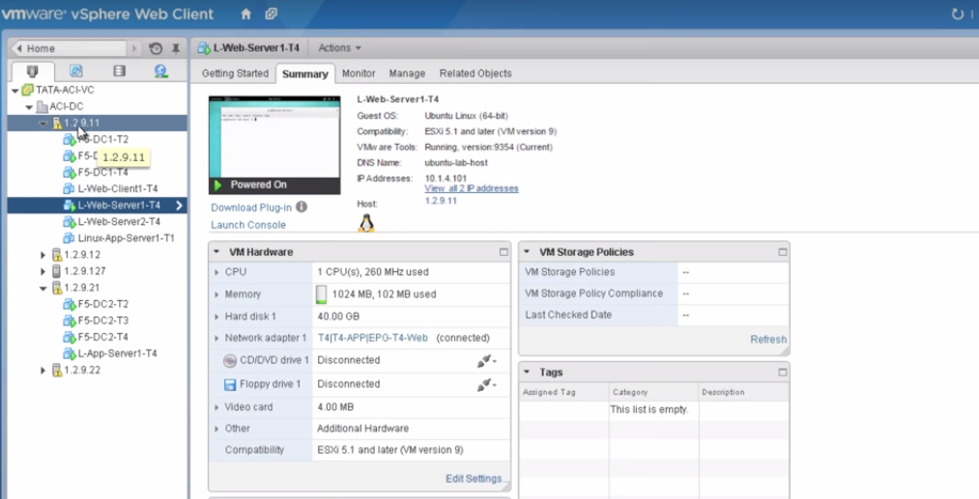This screenshot has width=979, height=499.
Task: Click Refresh in VM Storage Policies
Action: [x=768, y=340]
